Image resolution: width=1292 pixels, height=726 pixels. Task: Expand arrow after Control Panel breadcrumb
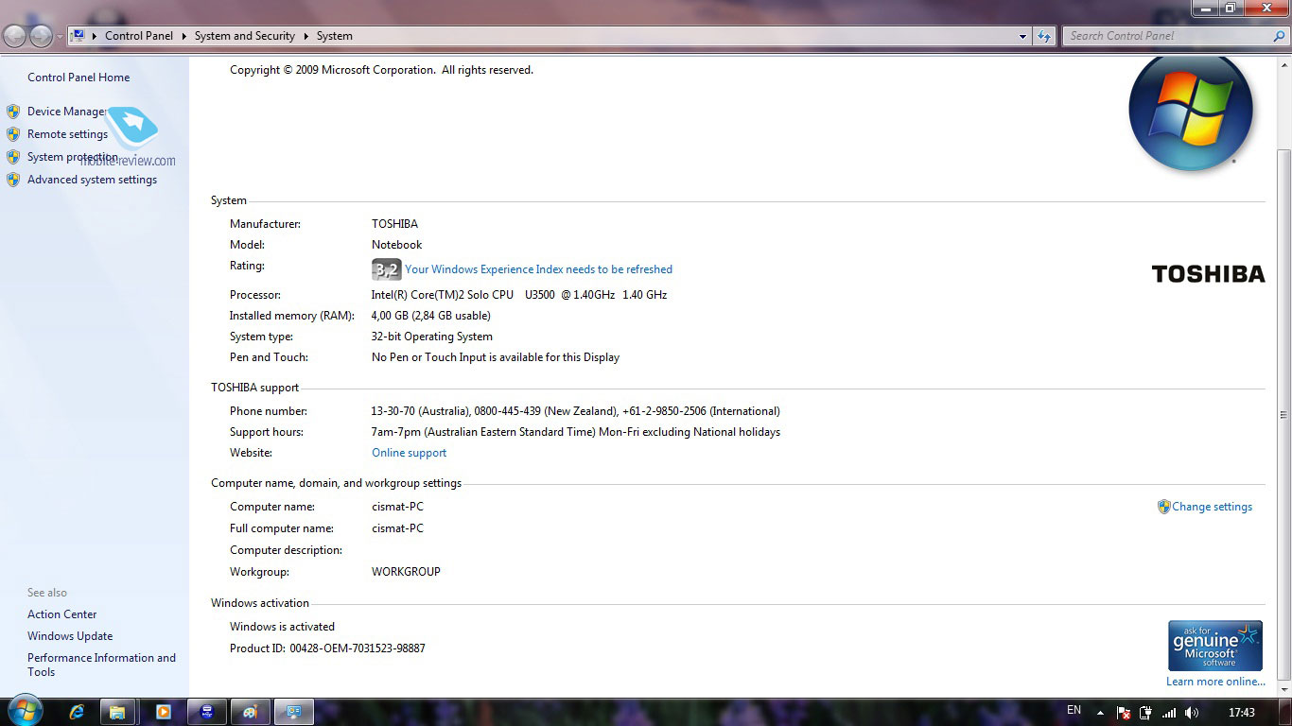coord(183,36)
